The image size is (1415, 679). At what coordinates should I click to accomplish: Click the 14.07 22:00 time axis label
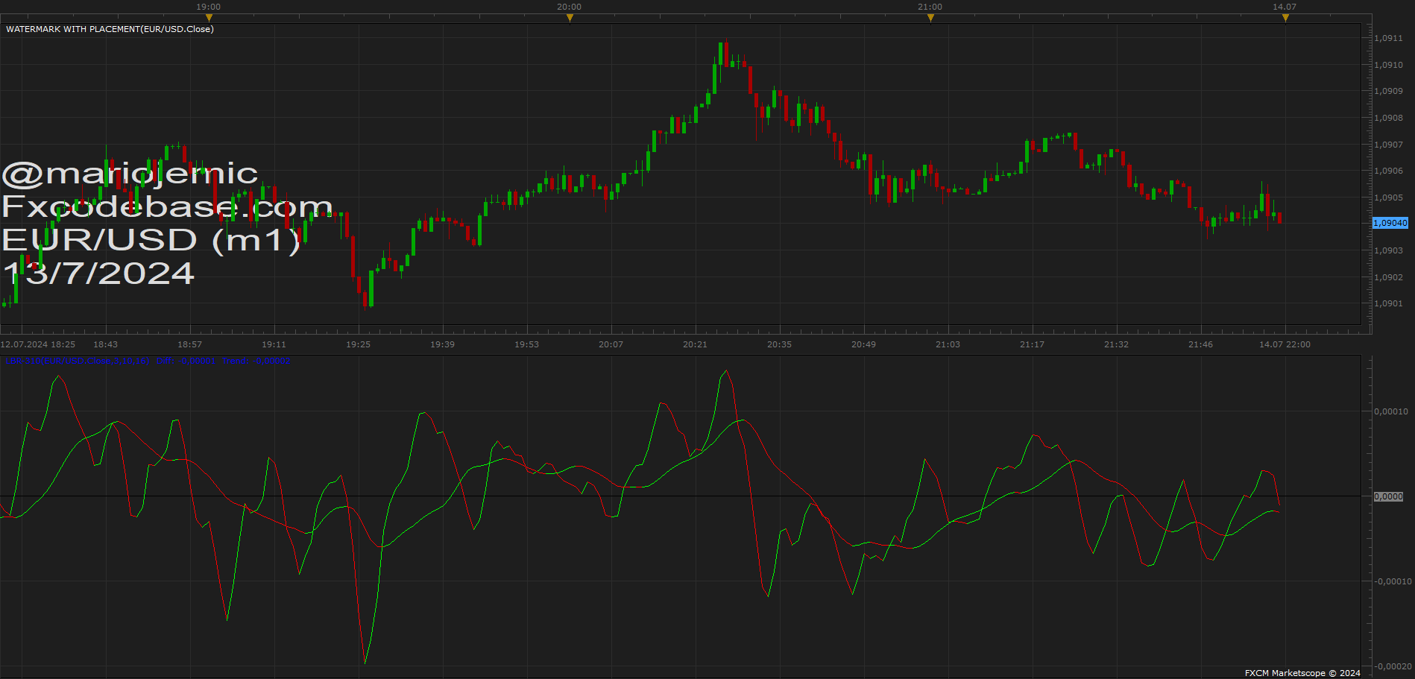click(1285, 344)
